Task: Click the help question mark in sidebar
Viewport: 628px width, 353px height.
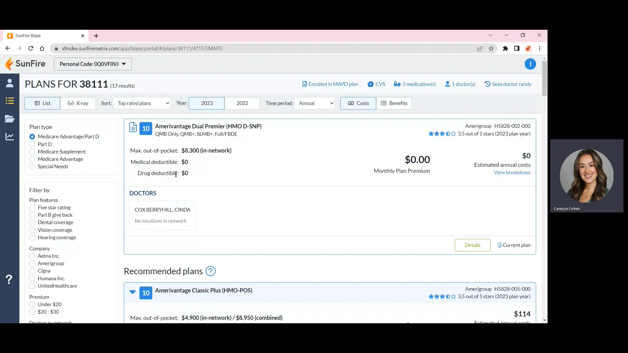Action: click(x=9, y=279)
